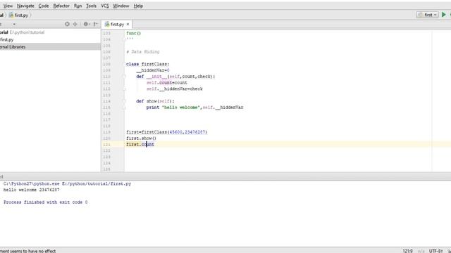This screenshot has height=253, width=451.
Task: Click 'func()' at line 103
Action: coord(133,33)
